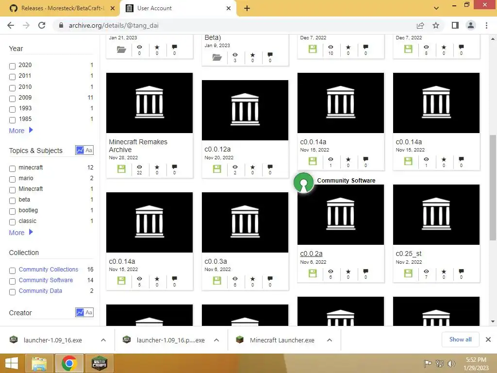The width and height of the screenshot is (497, 373).
Task: Check the 1993 year filter
Action: click(x=12, y=109)
